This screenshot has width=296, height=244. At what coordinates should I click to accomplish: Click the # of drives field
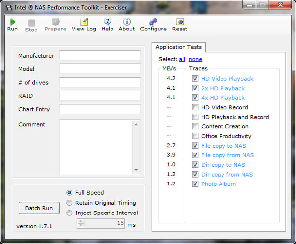(100, 82)
